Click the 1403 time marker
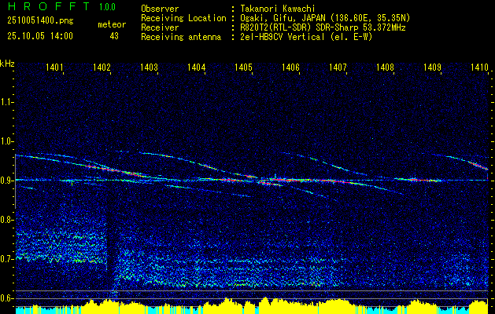Viewport: 495px width, 314px height. [x=149, y=67]
